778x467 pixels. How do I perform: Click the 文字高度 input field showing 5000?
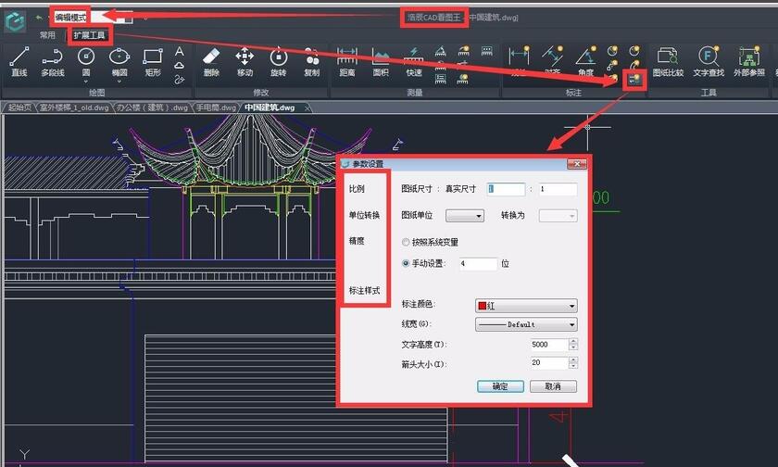(548, 344)
